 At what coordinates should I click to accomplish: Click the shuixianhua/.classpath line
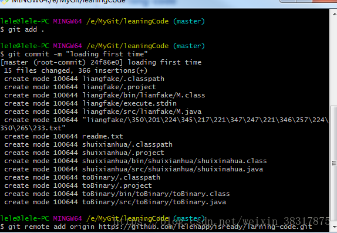coord(88,144)
